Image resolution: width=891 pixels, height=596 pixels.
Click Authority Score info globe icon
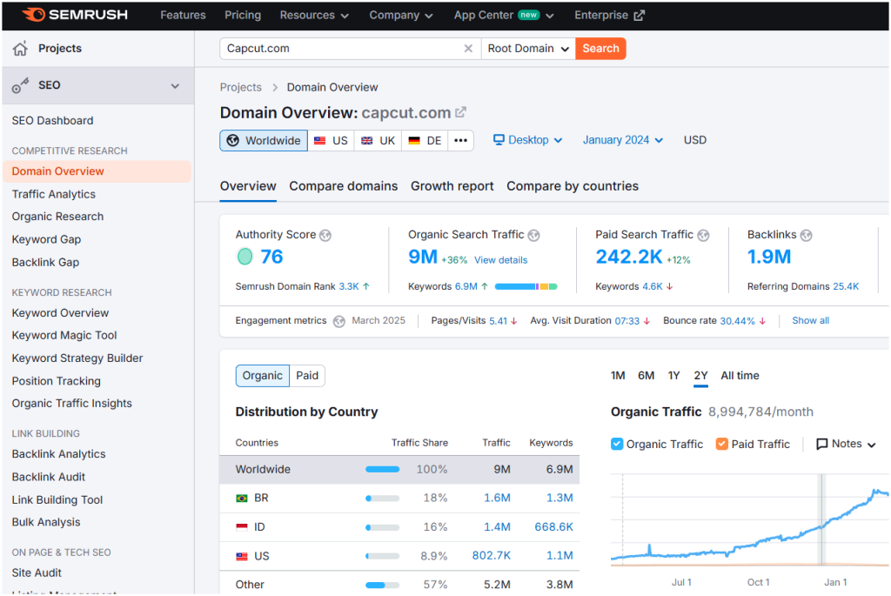pos(325,235)
